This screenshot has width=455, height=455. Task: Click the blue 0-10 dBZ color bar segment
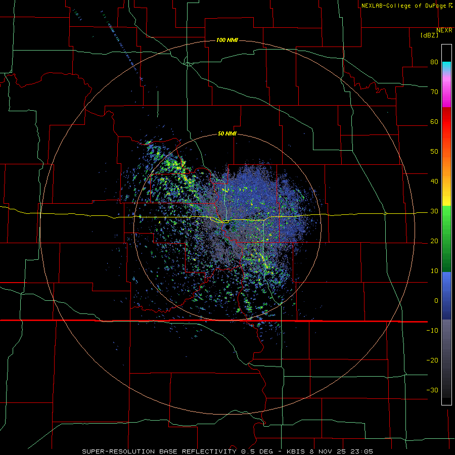[x=446, y=287]
